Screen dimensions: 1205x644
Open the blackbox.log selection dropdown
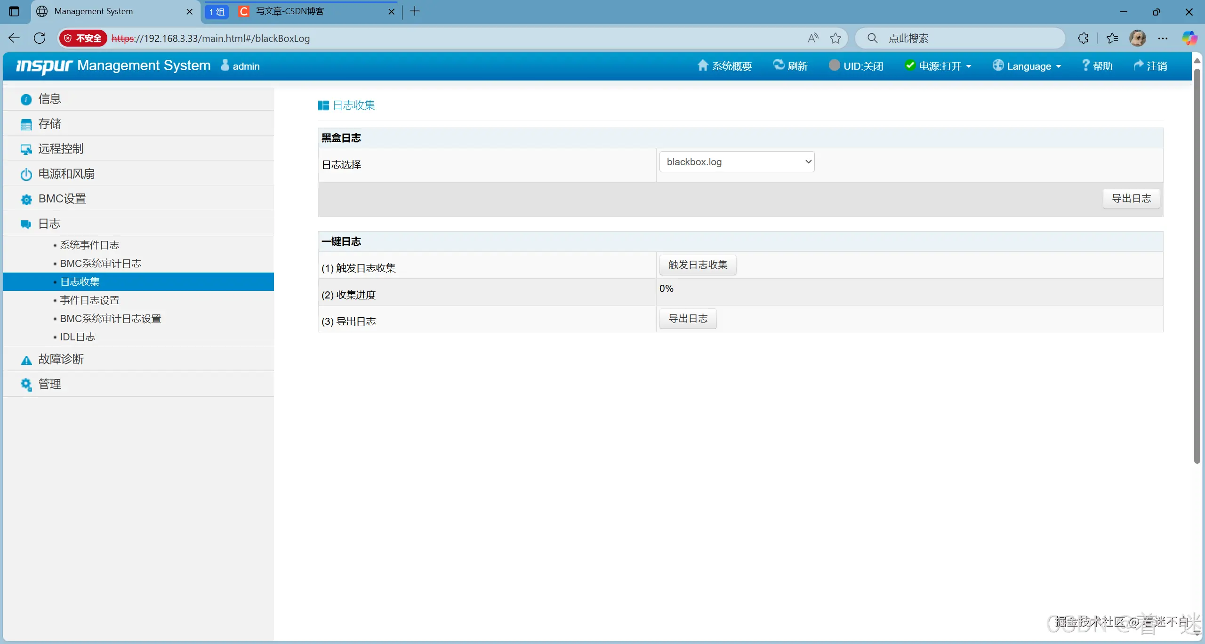point(737,162)
